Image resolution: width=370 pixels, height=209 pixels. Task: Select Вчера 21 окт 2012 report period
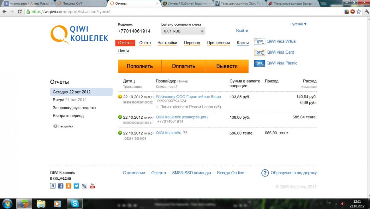point(70,100)
